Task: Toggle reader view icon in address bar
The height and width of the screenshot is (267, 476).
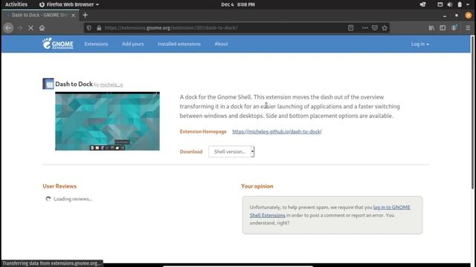Action: [x=350, y=28]
